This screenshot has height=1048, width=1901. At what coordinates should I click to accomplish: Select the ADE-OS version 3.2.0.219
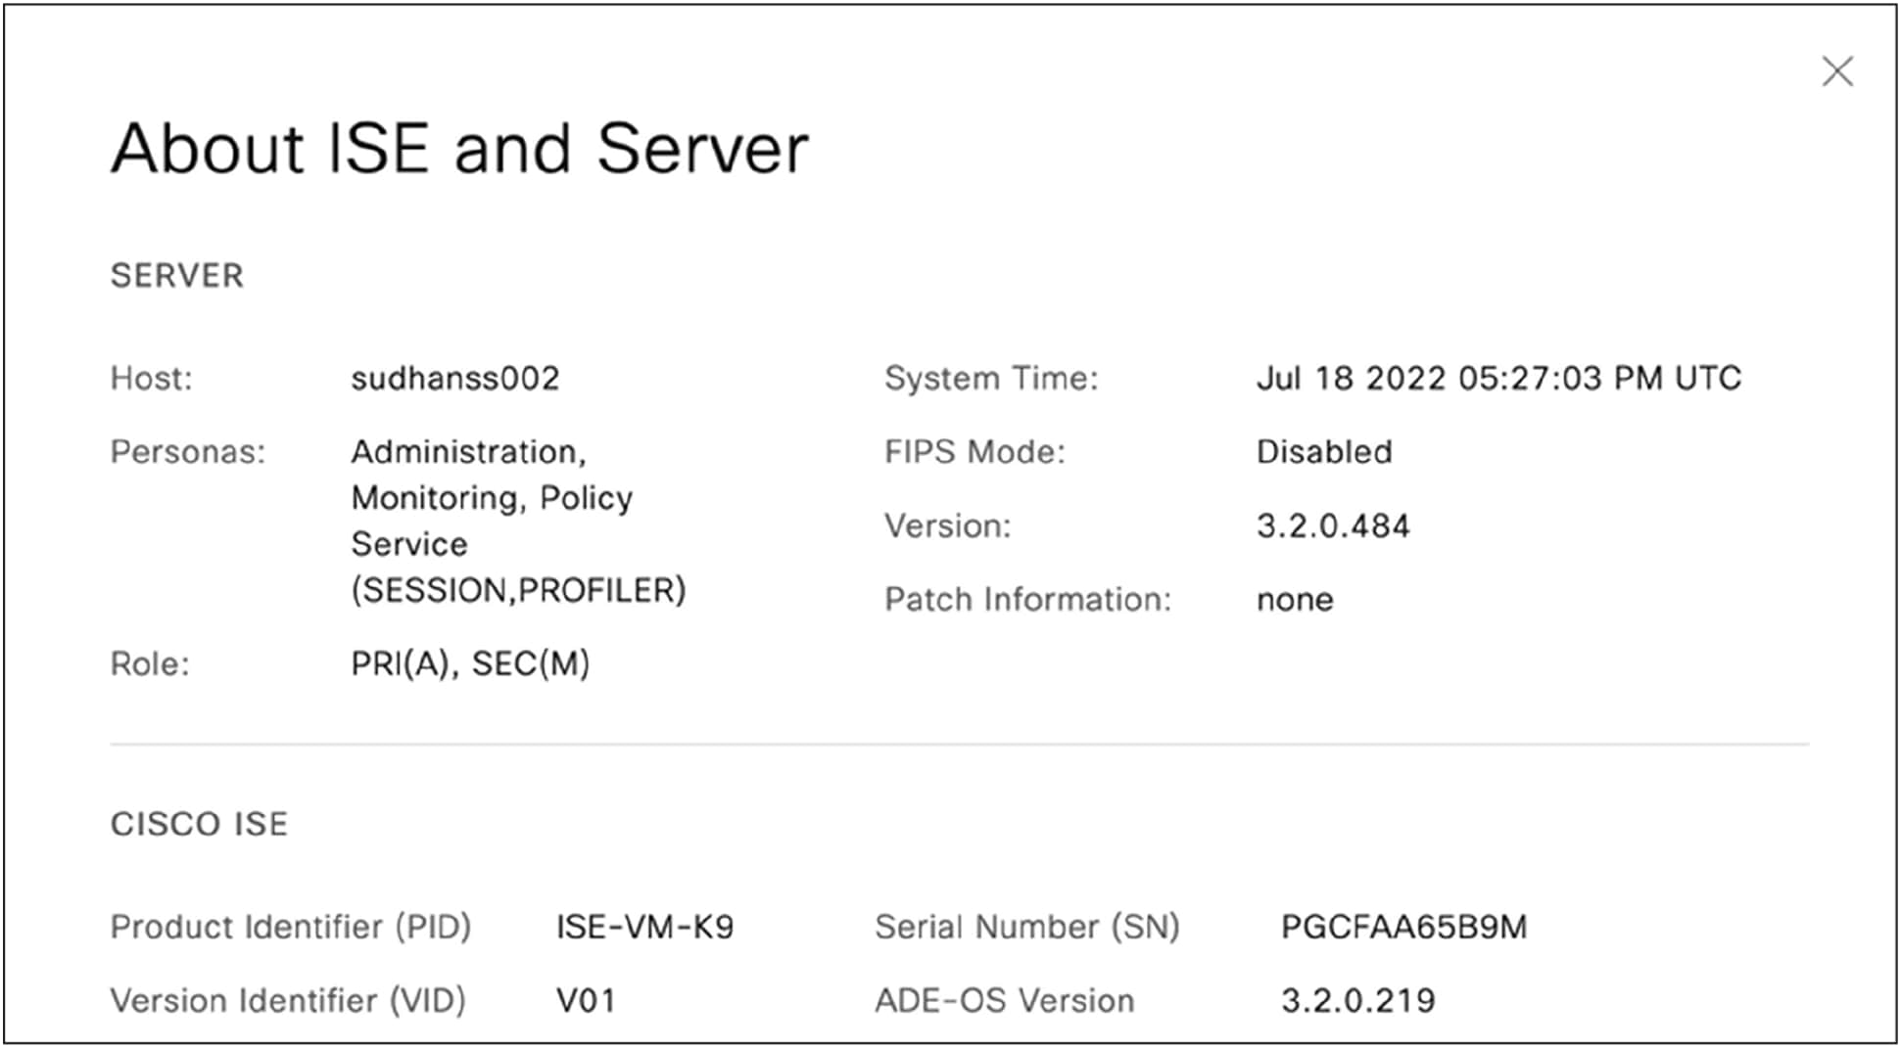(1357, 1001)
